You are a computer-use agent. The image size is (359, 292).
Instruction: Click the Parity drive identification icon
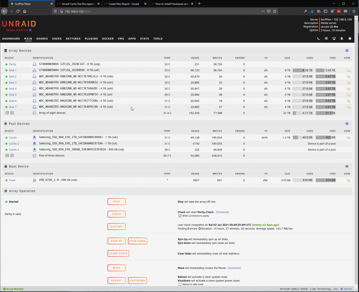pyautogui.click(x=34, y=64)
